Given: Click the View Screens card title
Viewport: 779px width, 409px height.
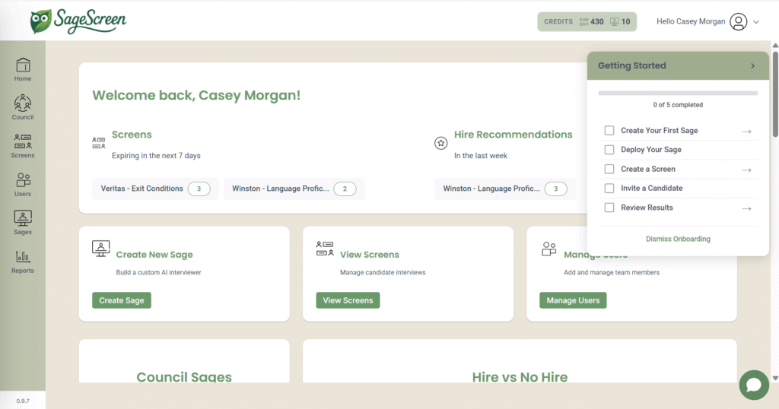Looking at the screenshot, I should coord(370,255).
